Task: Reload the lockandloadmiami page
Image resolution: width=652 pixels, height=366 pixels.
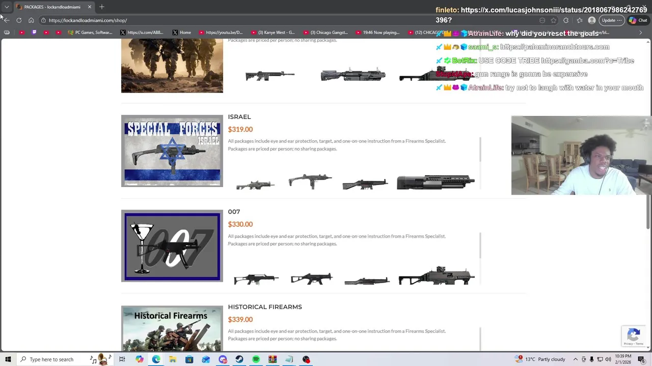Action: tap(19, 20)
